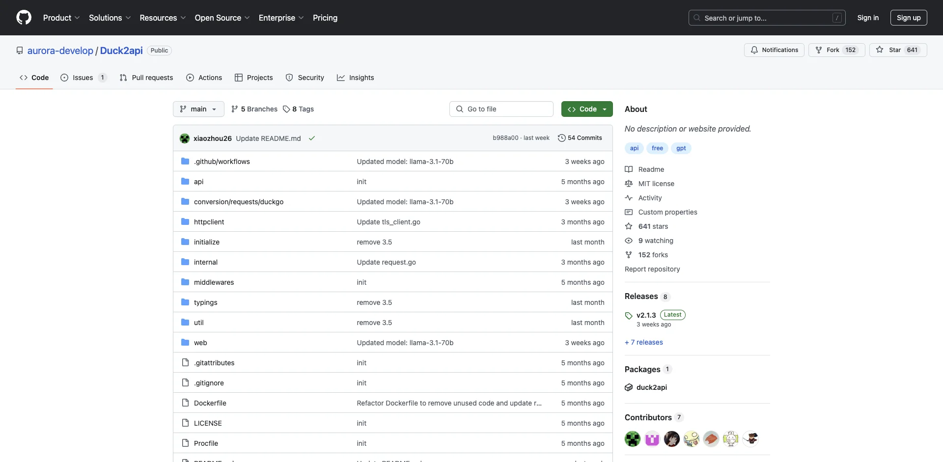Click the green check status icon
This screenshot has width=943, height=462.
311,138
